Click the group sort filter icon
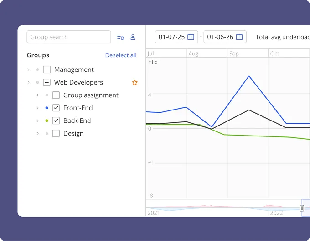The image size is (310, 241). [120, 37]
